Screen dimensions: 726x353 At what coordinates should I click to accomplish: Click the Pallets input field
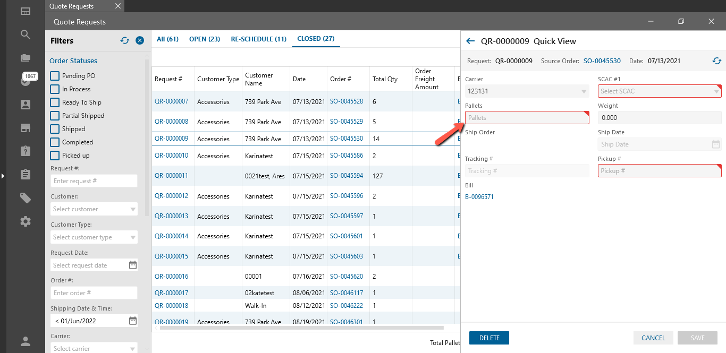click(x=527, y=118)
